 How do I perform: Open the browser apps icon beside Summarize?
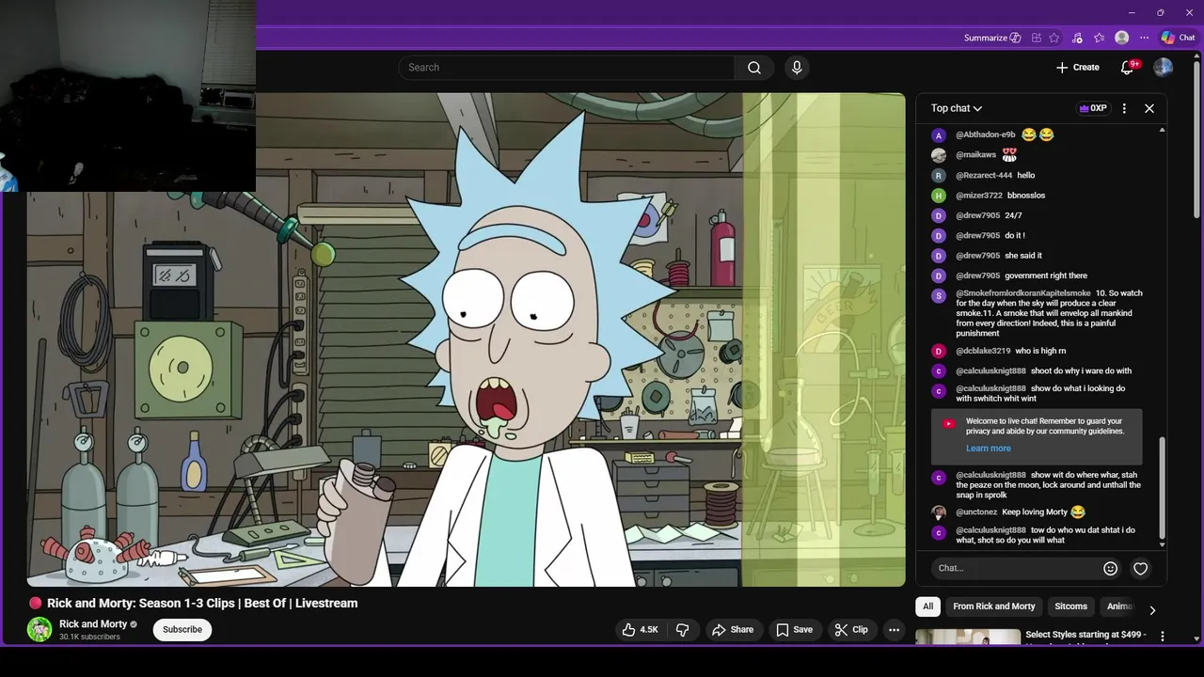tap(1036, 38)
